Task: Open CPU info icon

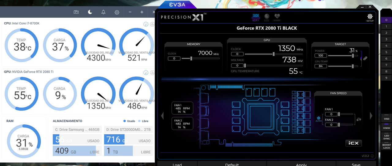Action: (x=146, y=24)
